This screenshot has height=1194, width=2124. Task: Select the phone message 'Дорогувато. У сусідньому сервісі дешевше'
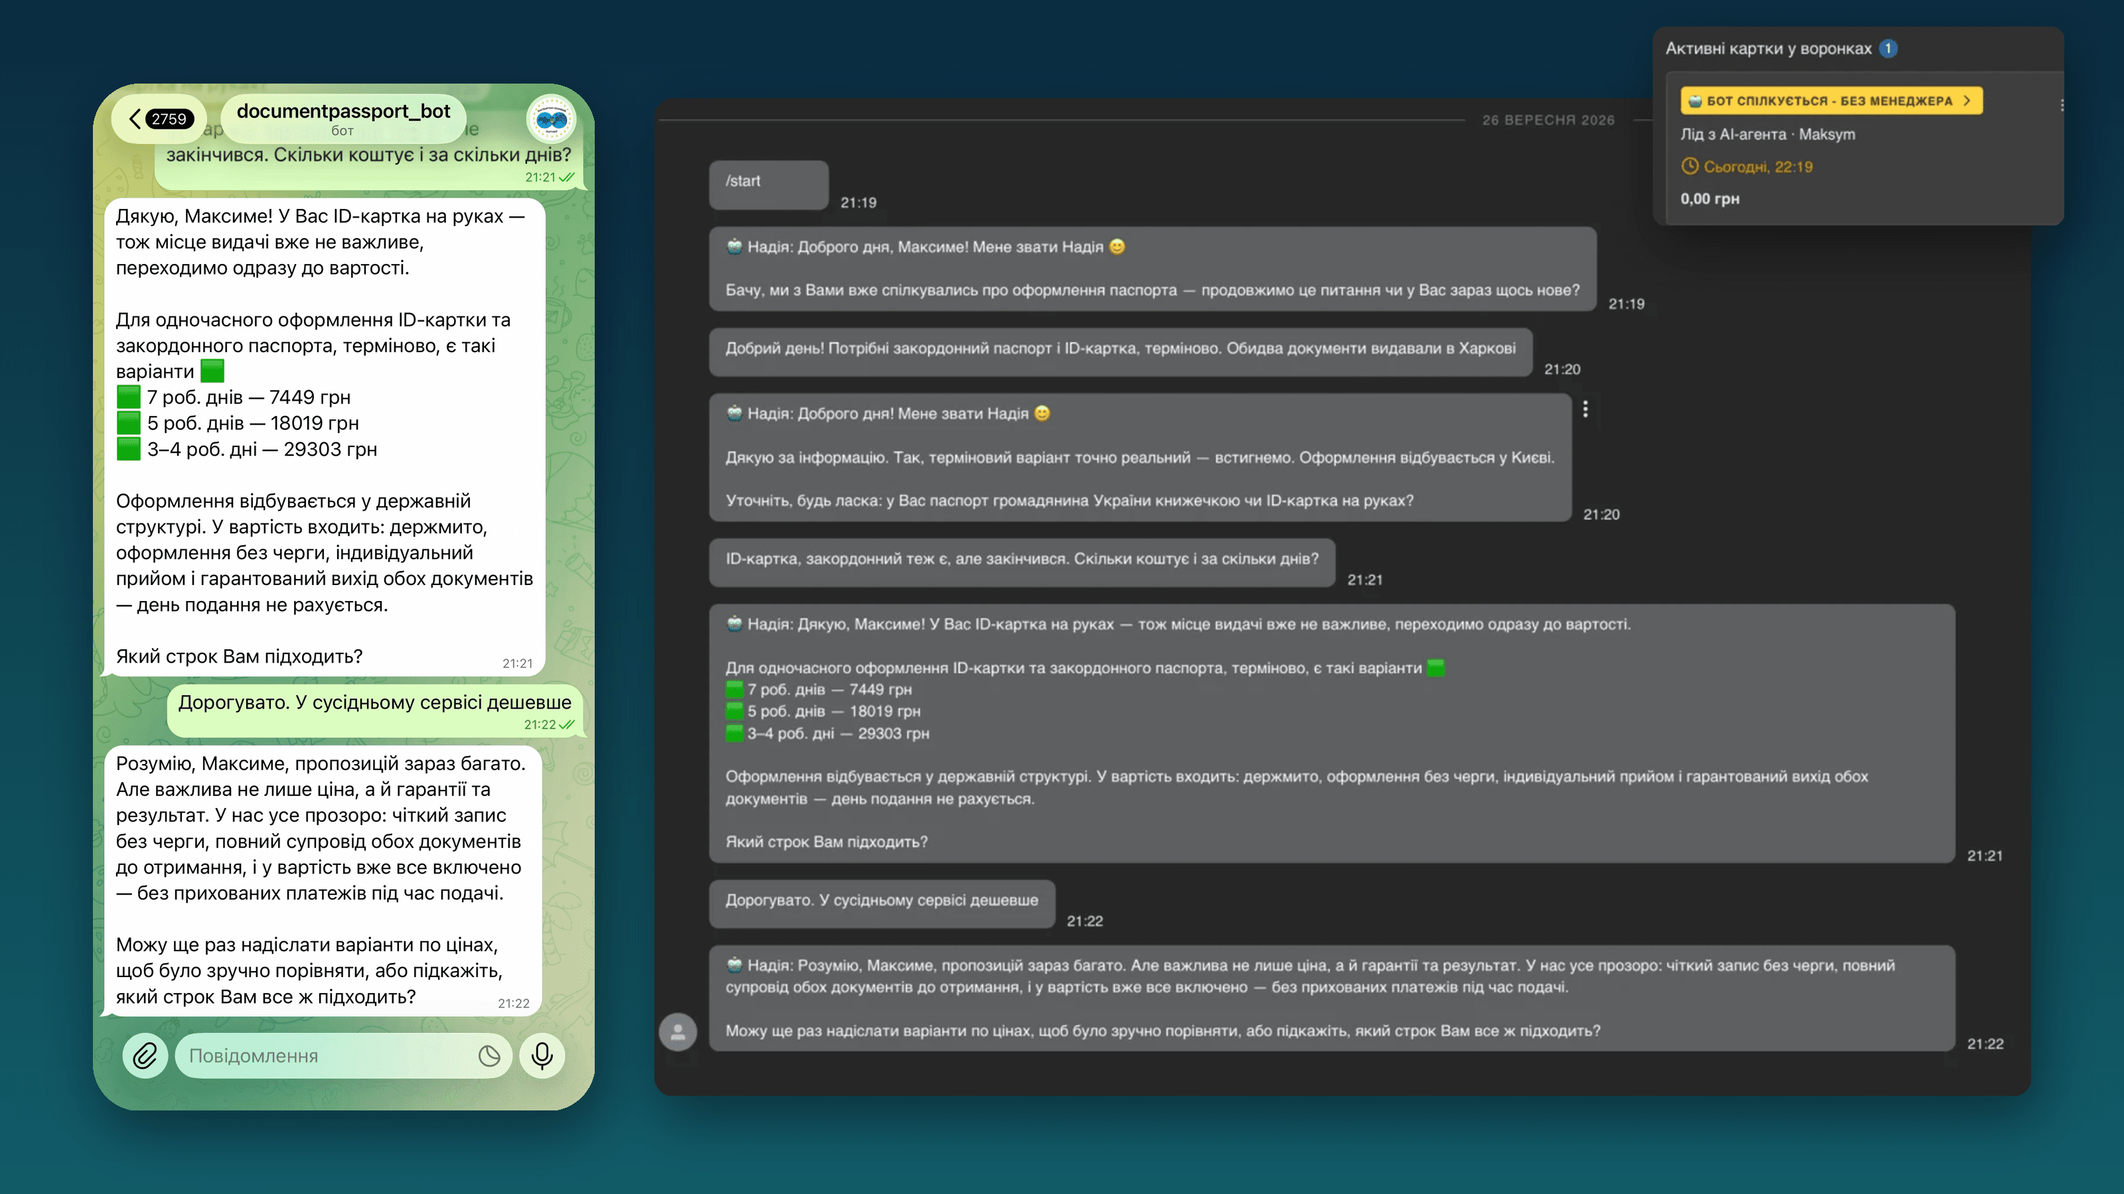tap(375, 710)
